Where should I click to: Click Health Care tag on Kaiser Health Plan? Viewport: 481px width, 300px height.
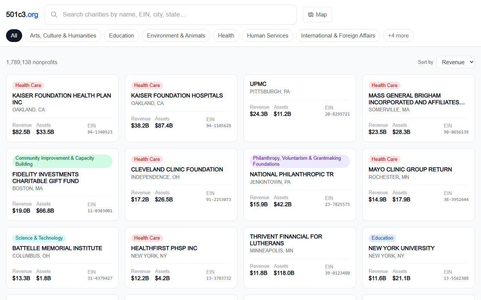tap(28, 85)
